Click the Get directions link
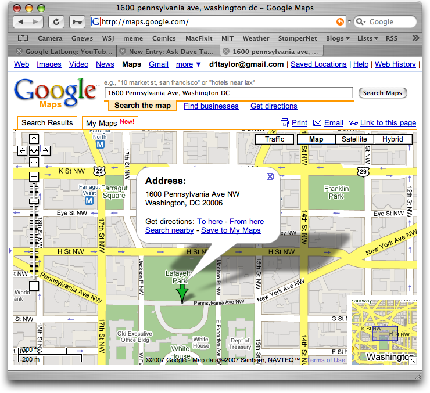The width and height of the screenshot is (430, 393). tap(274, 106)
